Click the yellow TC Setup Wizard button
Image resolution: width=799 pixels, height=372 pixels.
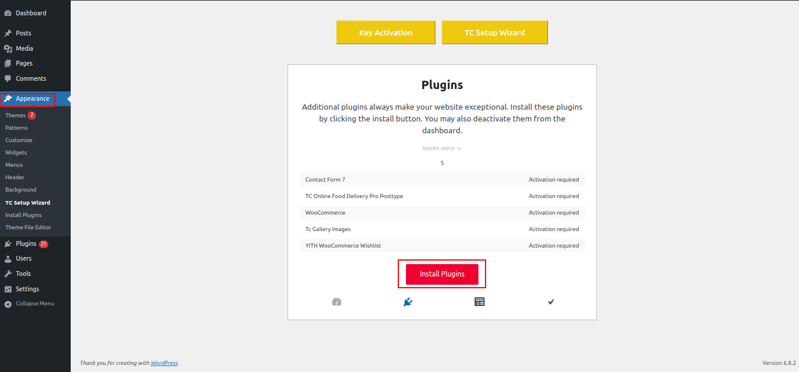tap(495, 32)
